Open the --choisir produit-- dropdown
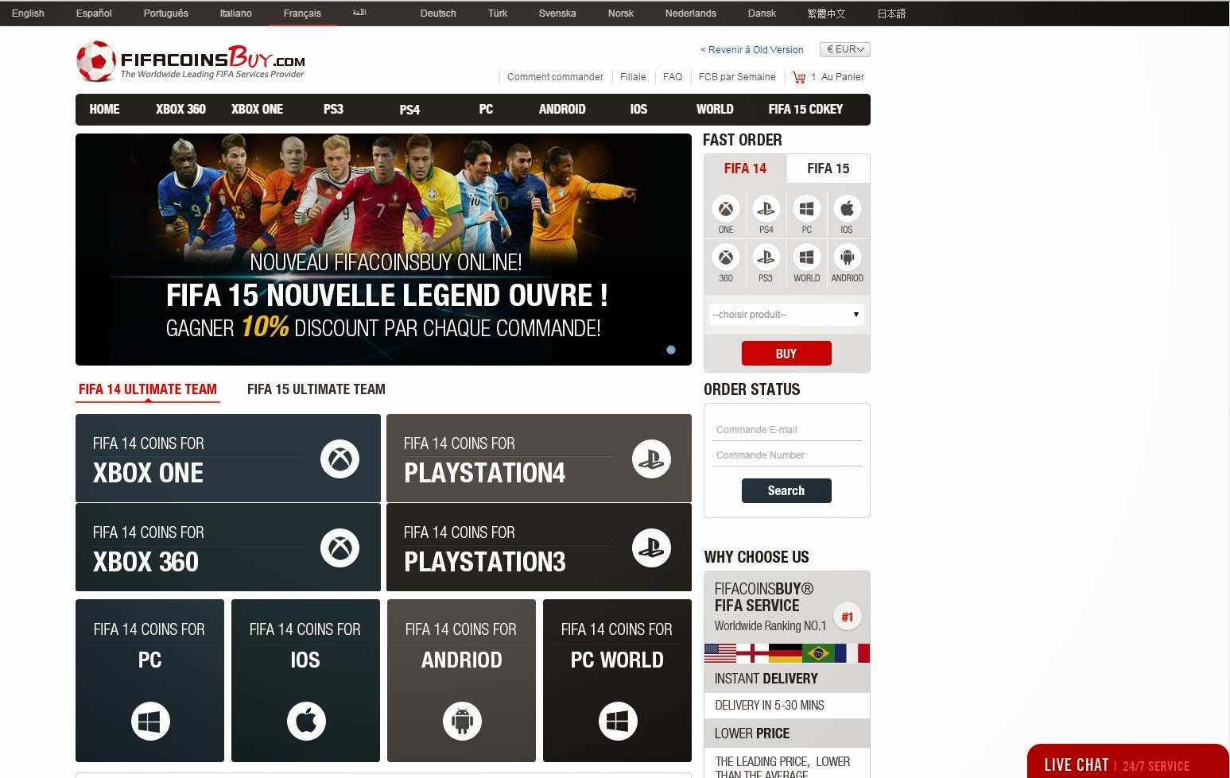The width and height of the screenshot is (1230, 778). point(786,314)
